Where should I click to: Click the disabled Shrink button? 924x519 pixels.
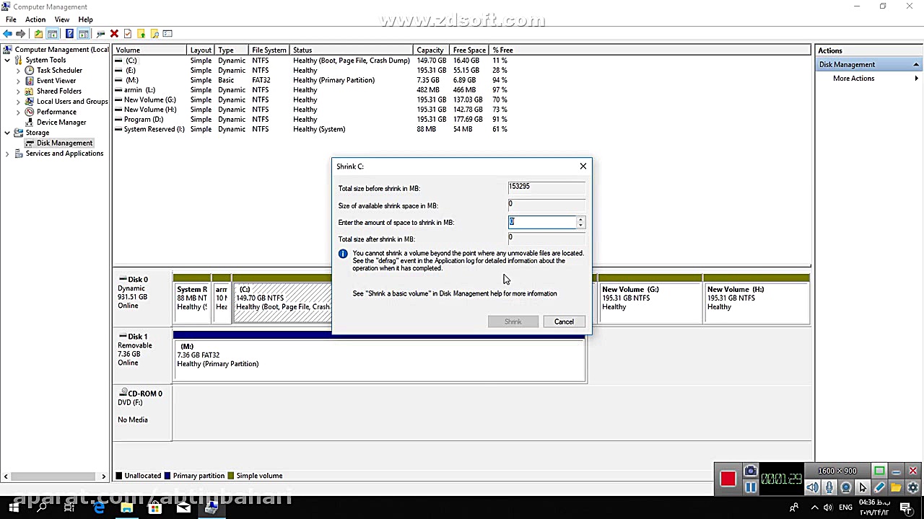513,321
